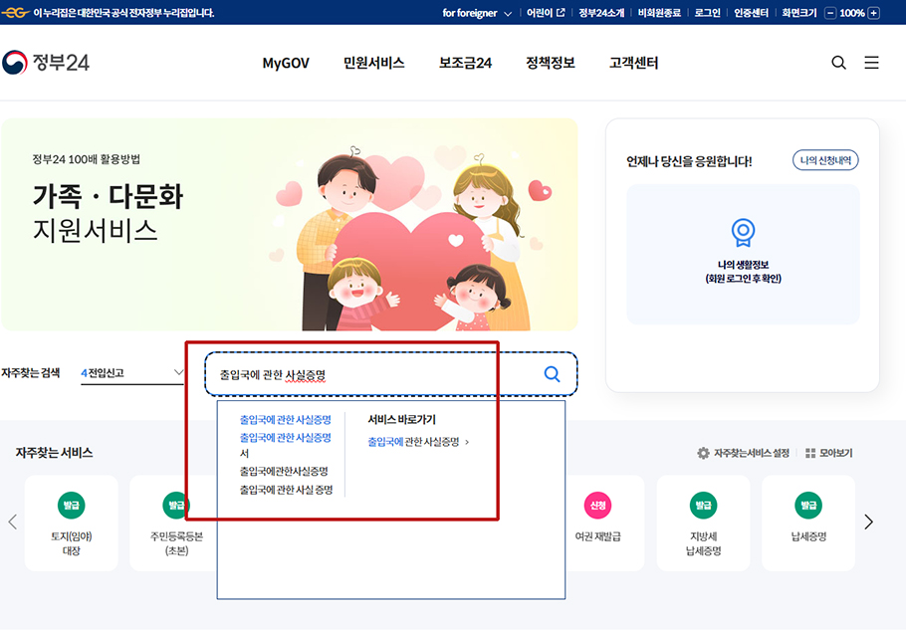
Task: Click the 로그인 link
Action: pos(707,13)
